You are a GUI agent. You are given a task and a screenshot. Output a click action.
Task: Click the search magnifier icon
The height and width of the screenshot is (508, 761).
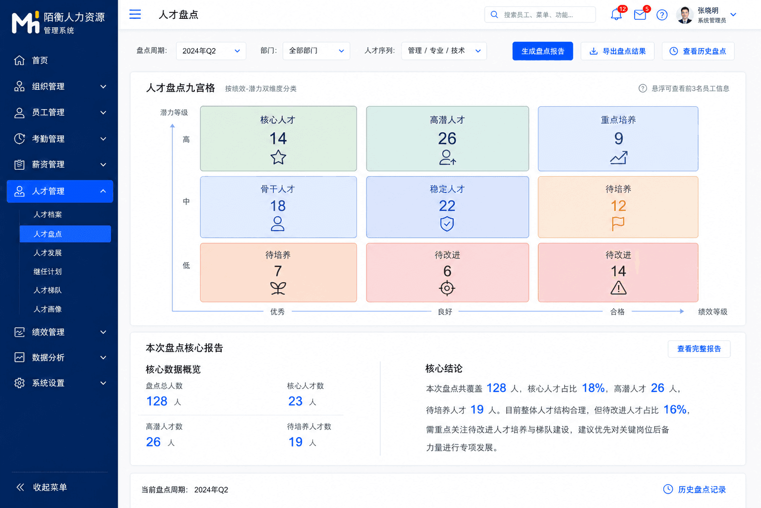pos(494,15)
